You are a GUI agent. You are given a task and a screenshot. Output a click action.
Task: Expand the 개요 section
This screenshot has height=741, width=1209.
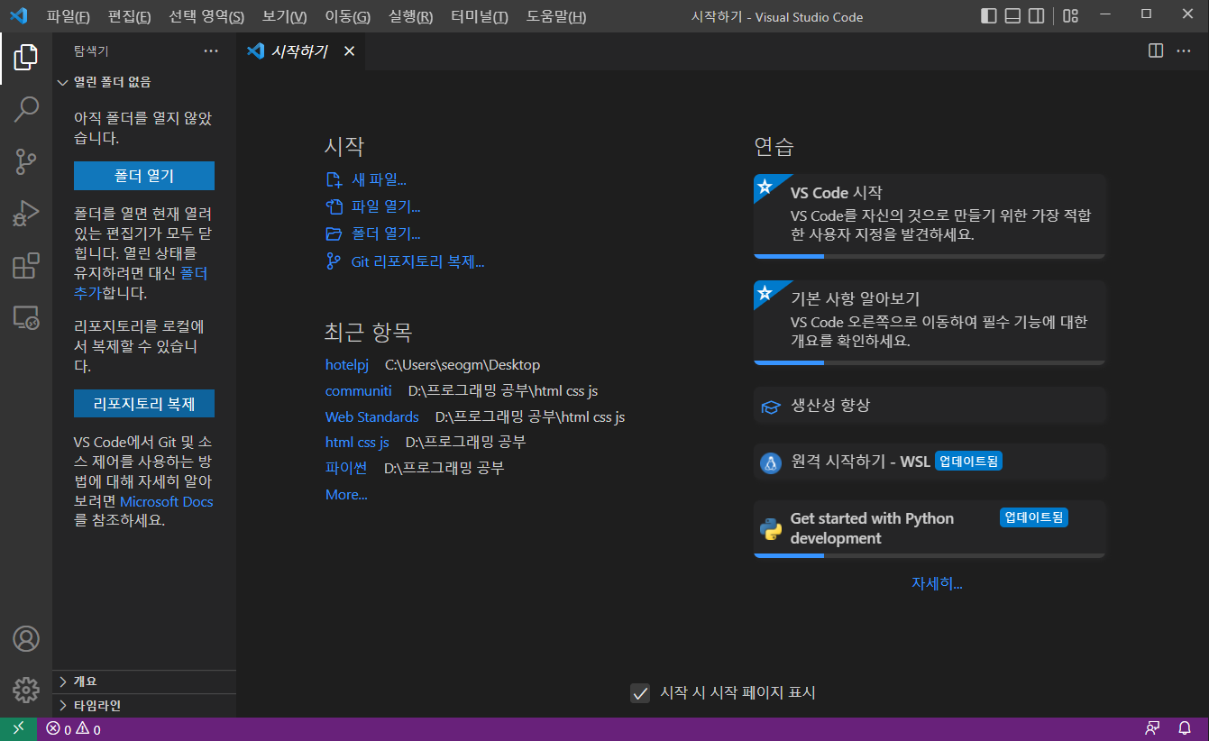[144, 682]
